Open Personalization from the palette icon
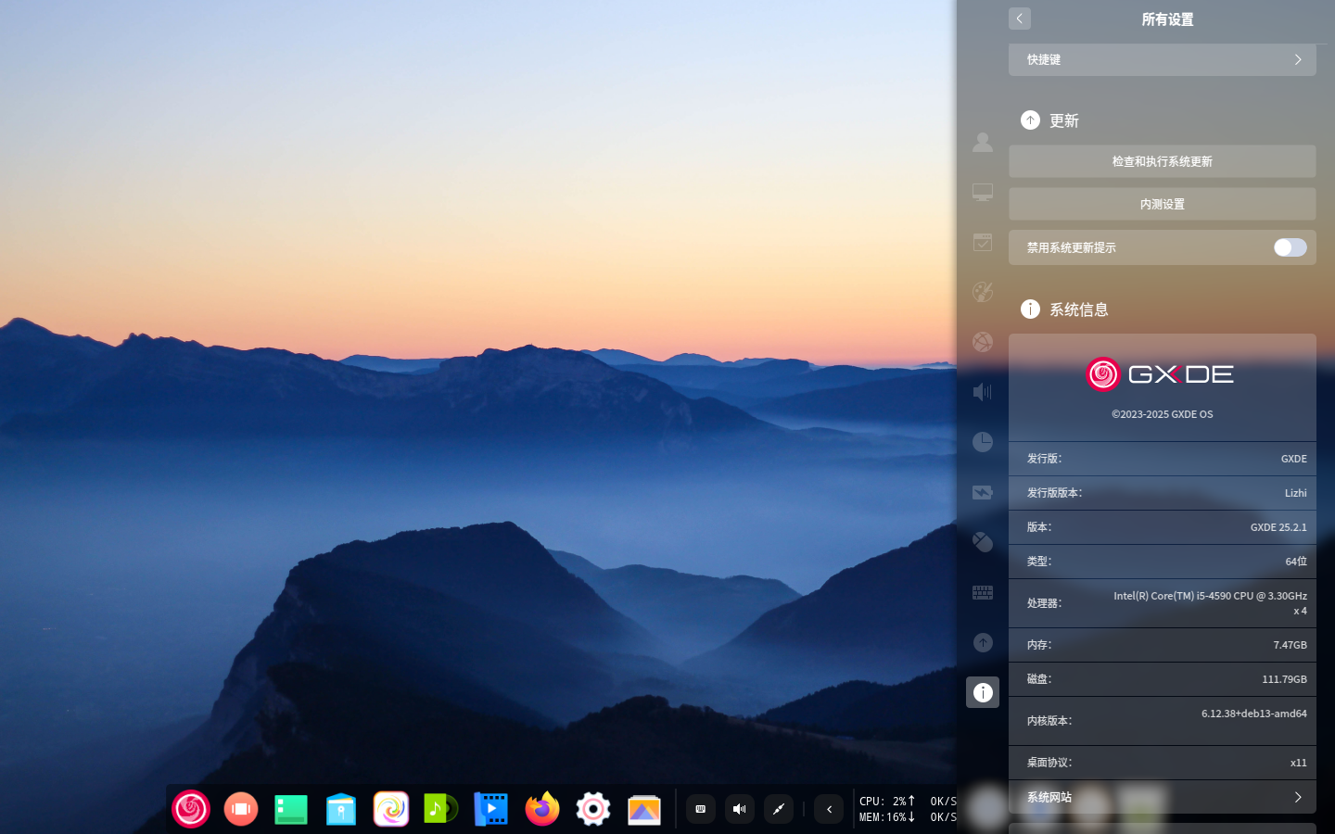This screenshot has height=834, width=1335. pos(983,292)
